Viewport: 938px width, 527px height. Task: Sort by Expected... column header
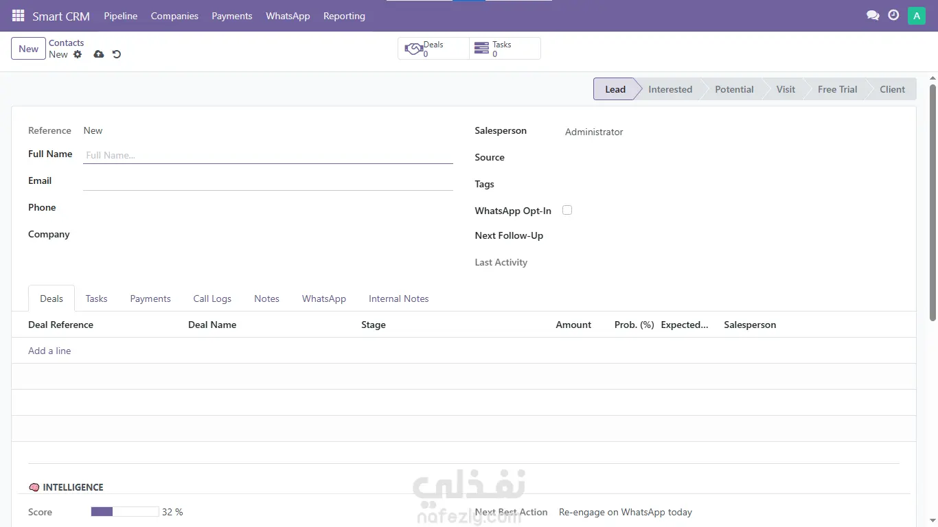coord(685,325)
